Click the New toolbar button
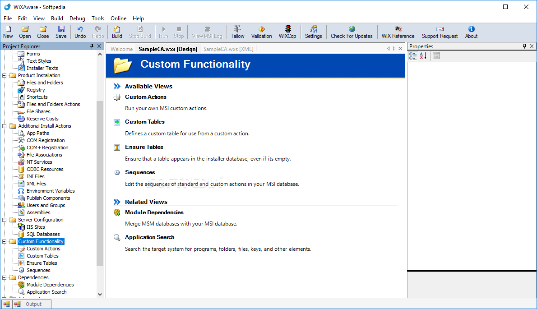The height and width of the screenshot is (309, 537). point(8,32)
